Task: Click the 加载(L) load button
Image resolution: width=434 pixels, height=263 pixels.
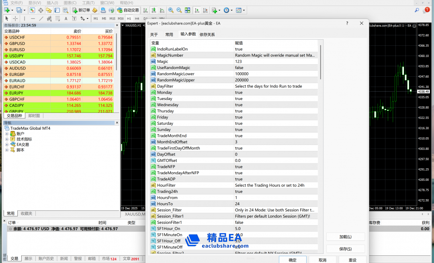Action: (x=345, y=237)
